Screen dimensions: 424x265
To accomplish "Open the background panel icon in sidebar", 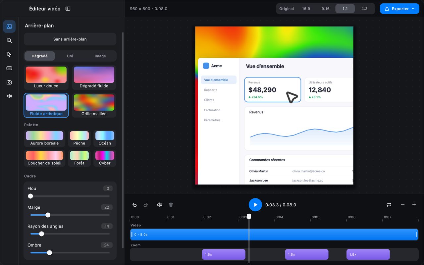I will pos(9,26).
